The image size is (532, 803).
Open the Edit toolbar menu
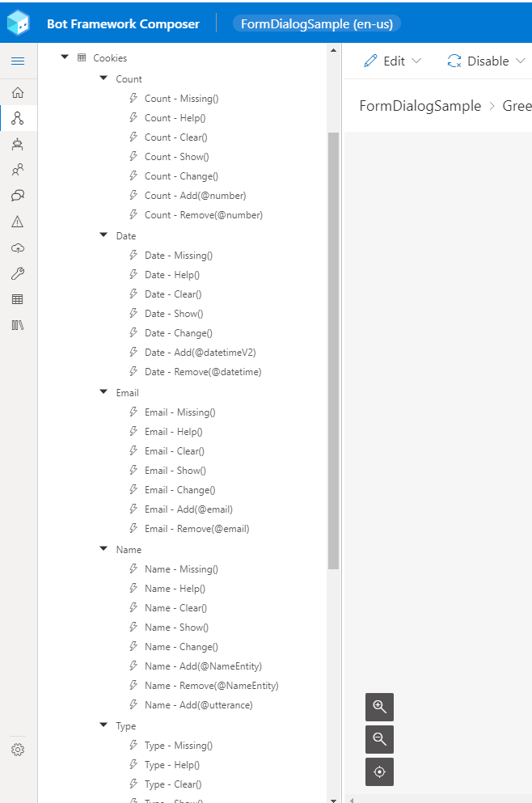393,61
